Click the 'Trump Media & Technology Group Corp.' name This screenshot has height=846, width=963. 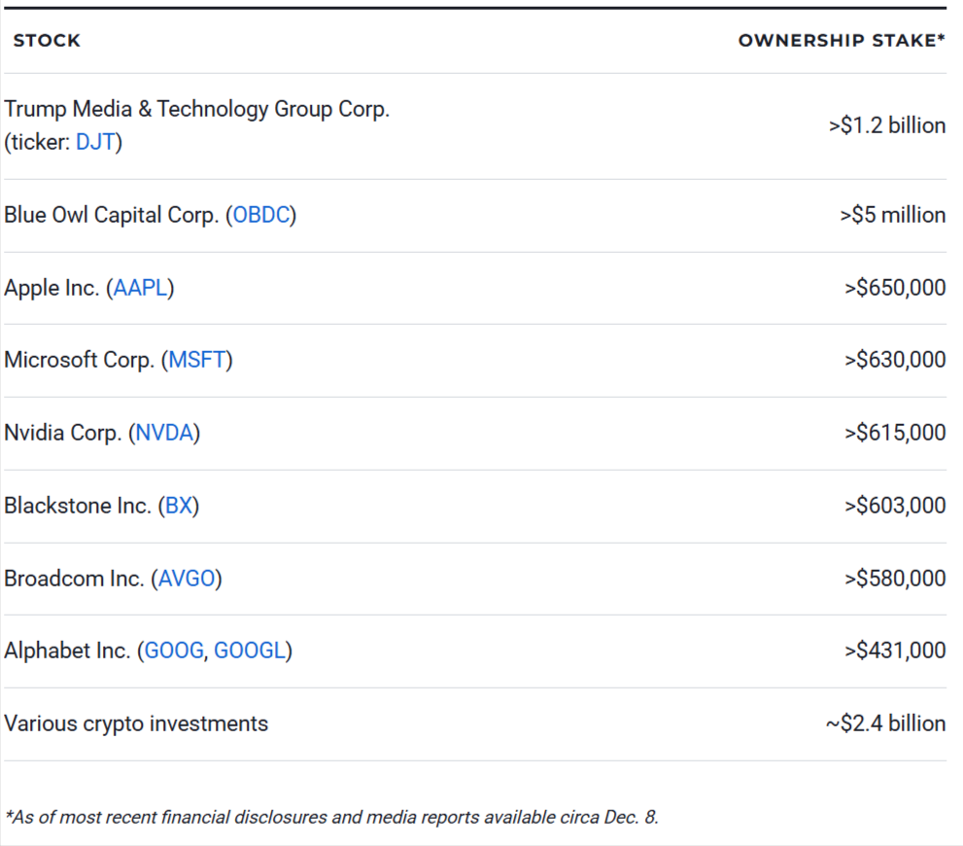[x=197, y=109]
